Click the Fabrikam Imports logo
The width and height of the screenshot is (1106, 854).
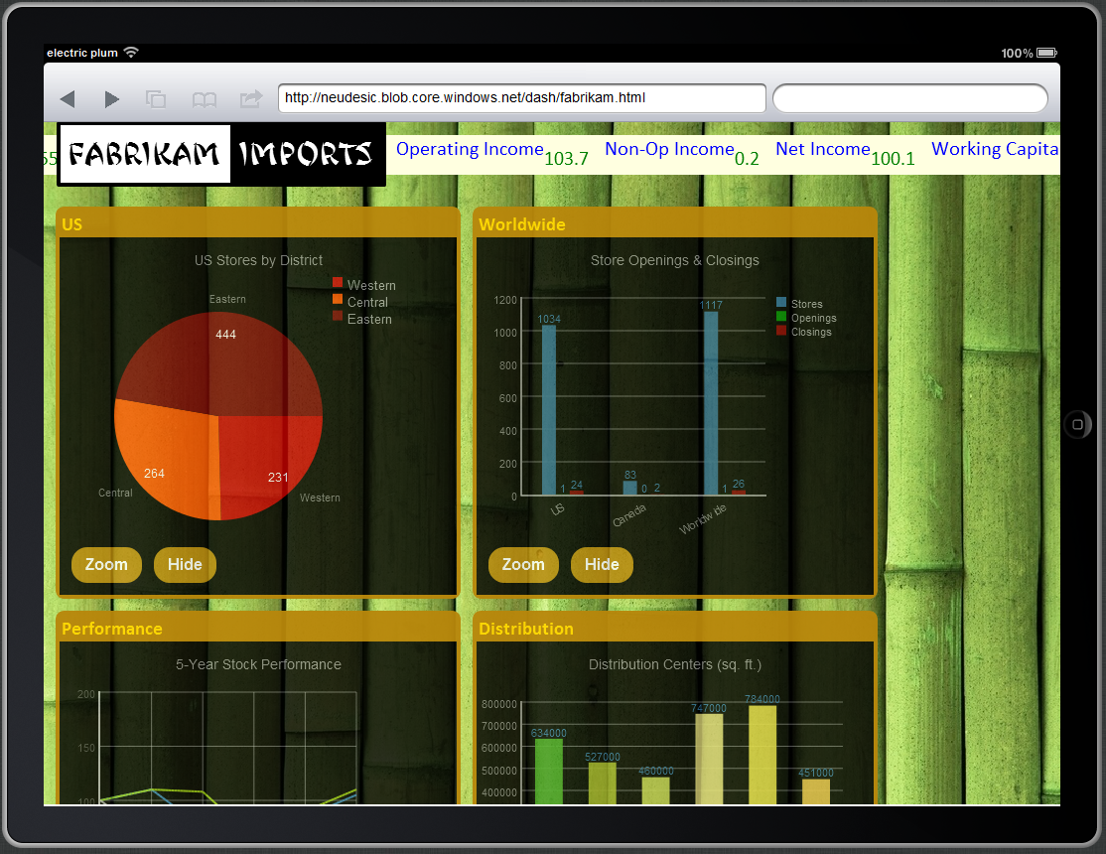(220, 154)
